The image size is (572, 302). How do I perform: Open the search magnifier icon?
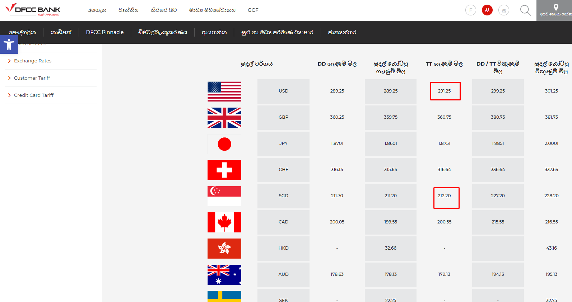(525, 10)
